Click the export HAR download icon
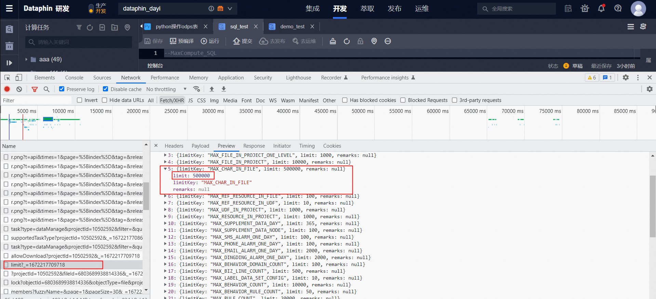Image resolution: width=656 pixels, height=299 pixels. (x=224, y=89)
